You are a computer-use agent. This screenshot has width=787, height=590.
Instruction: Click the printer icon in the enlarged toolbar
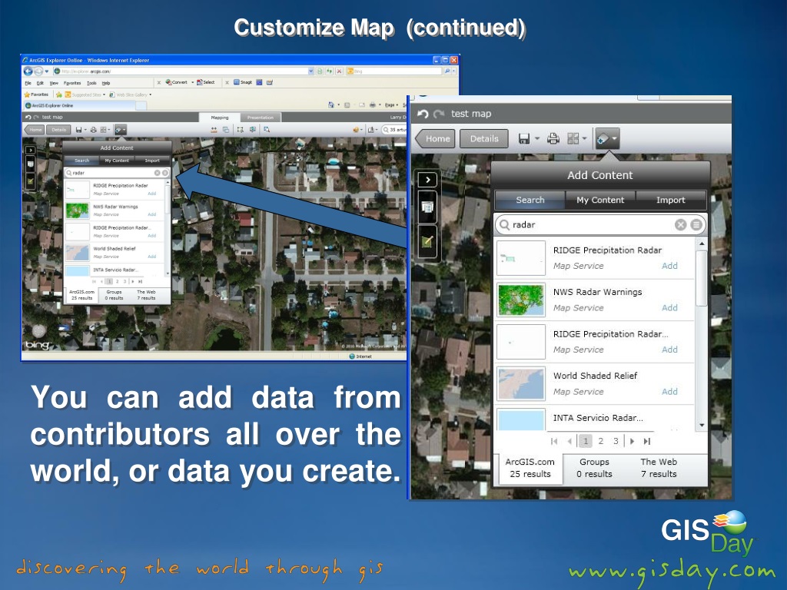tap(553, 138)
